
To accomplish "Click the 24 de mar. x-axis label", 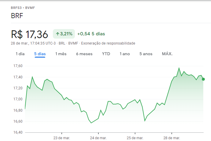I will pyautogui.click(x=98, y=138).
